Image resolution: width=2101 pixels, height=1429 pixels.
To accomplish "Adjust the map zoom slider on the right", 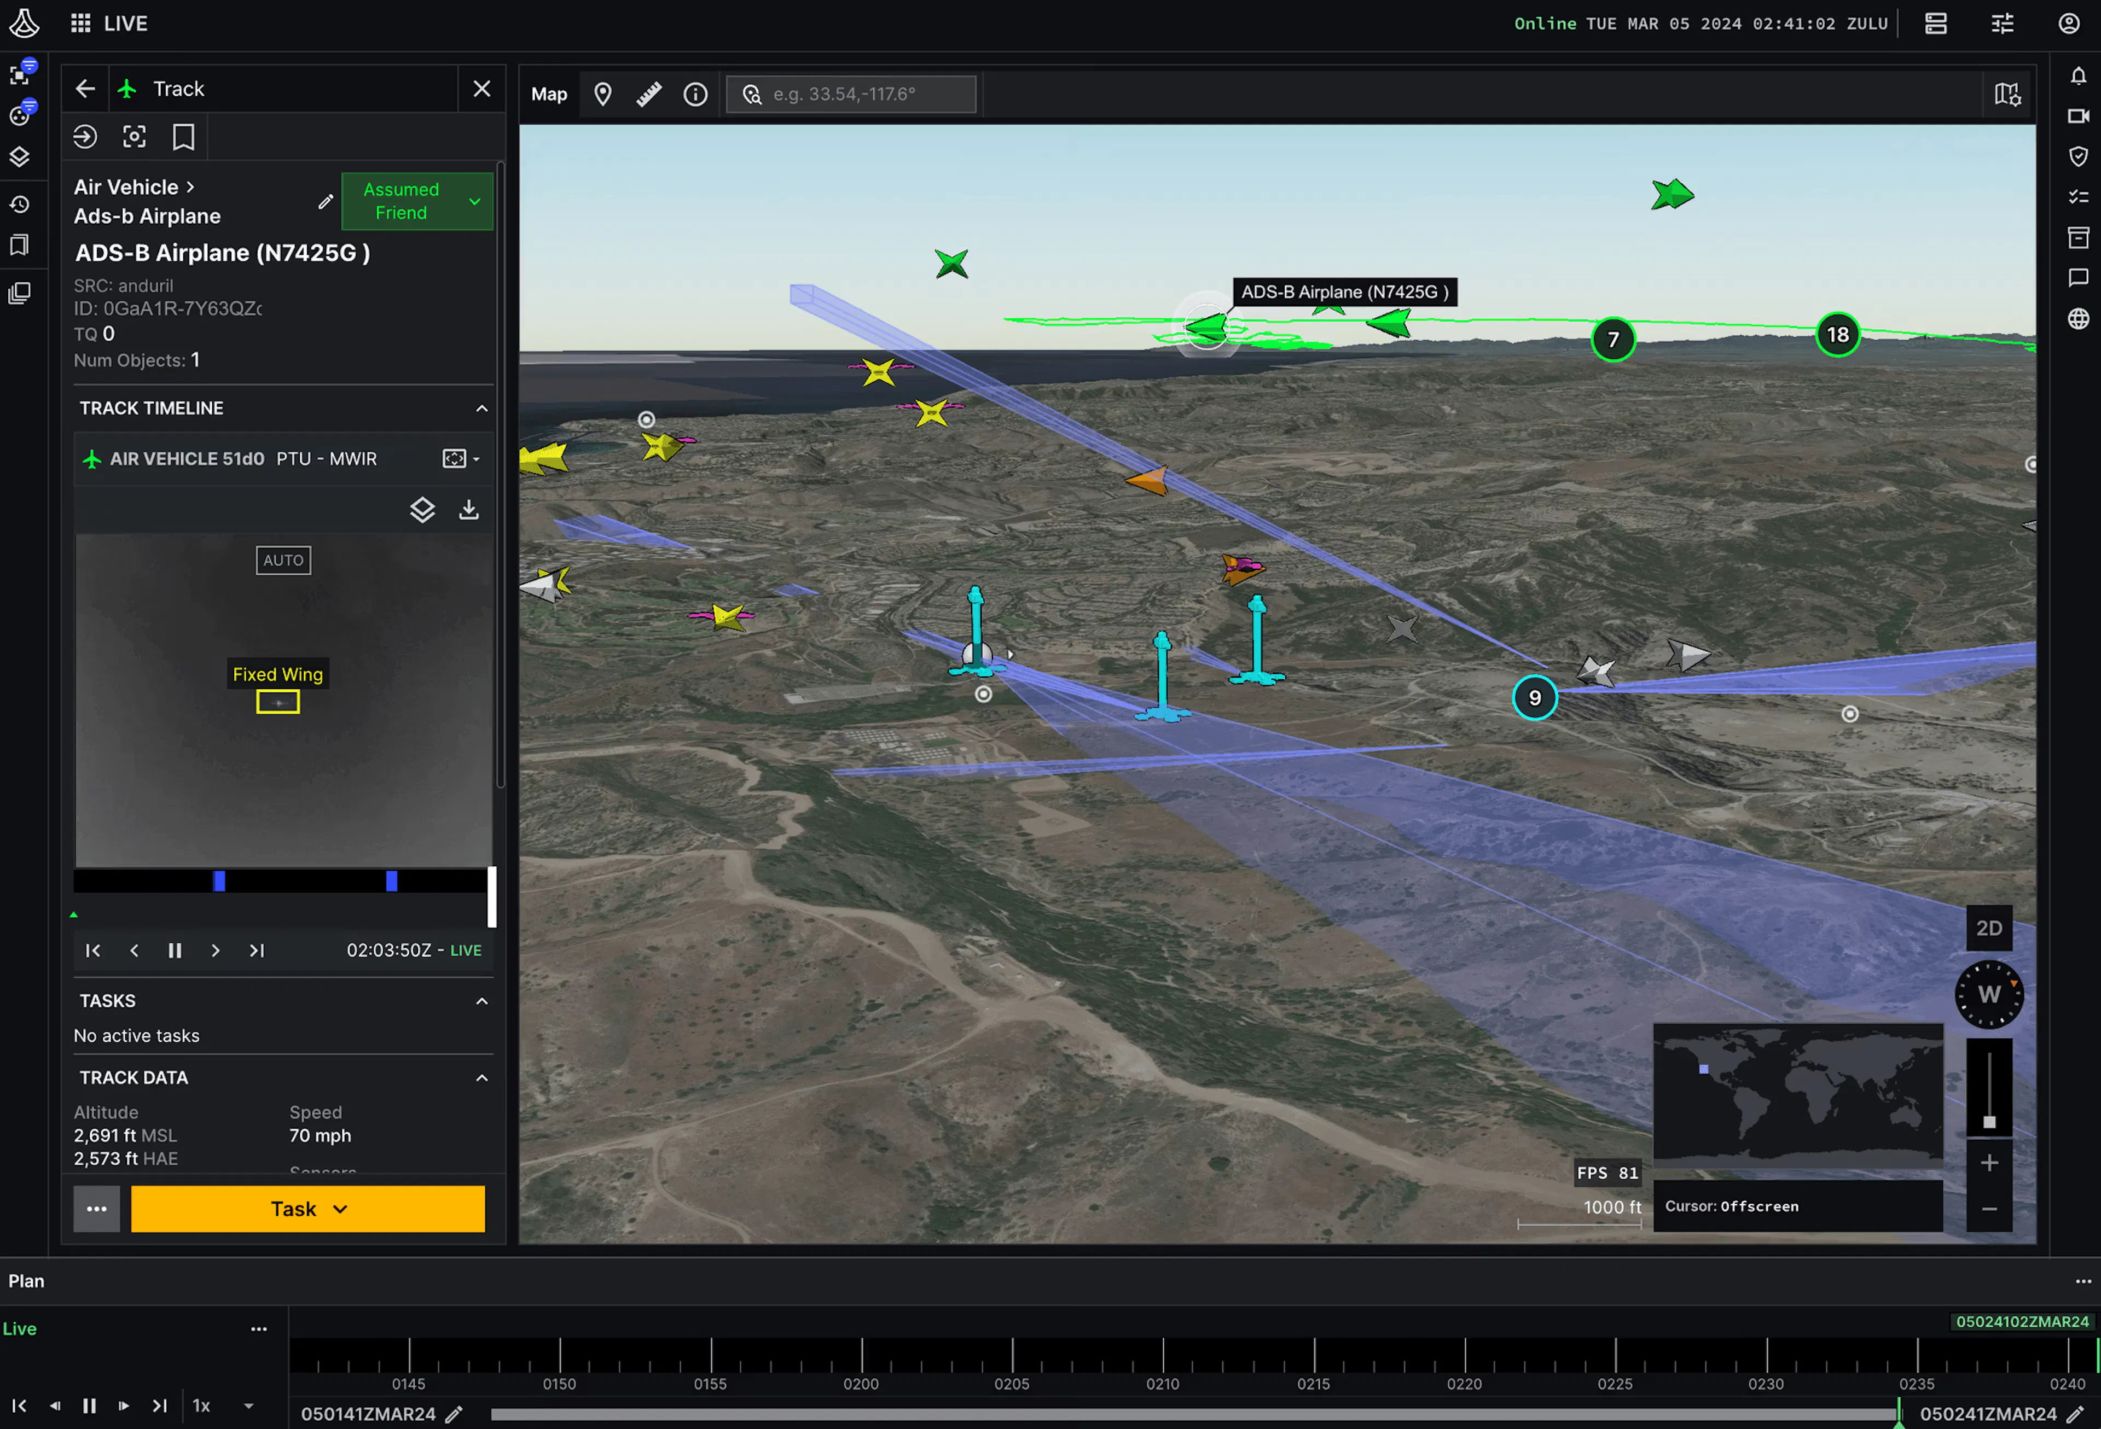I will pyautogui.click(x=1990, y=1121).
